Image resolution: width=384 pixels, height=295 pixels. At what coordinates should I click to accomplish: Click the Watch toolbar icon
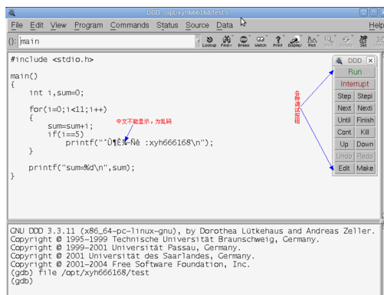[x=261, y=41]
